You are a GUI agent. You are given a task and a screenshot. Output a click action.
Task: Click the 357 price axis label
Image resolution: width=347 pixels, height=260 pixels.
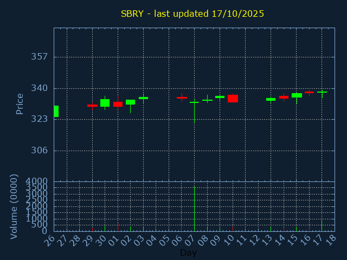click(x=40, y=57)
